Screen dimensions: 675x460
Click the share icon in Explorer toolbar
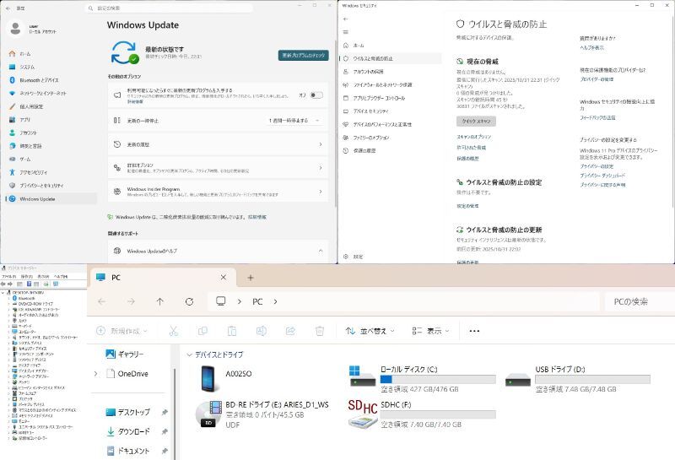pyautogui.click(x=290, y=331)
